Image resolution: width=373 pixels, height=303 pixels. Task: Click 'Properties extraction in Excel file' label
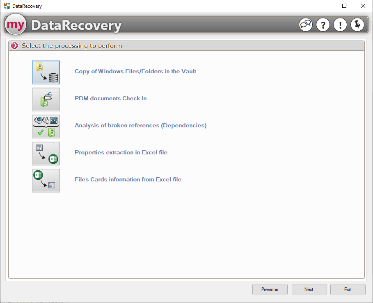tap(121, 152)
